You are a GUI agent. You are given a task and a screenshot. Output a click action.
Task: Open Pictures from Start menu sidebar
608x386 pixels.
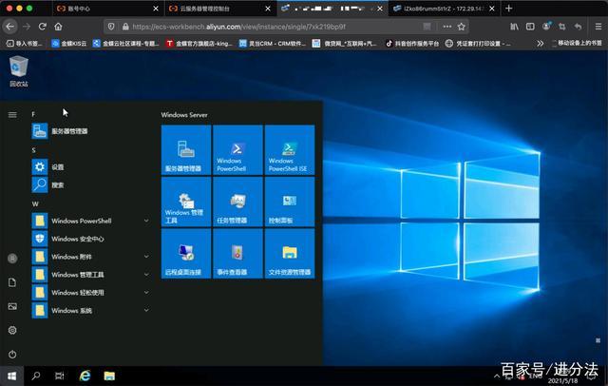click(12, 306)
